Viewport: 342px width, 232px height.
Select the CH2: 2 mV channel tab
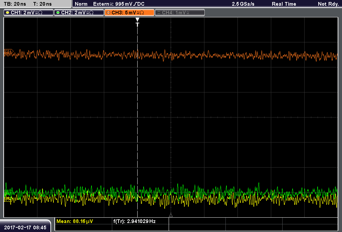click(x=79, y=13)
